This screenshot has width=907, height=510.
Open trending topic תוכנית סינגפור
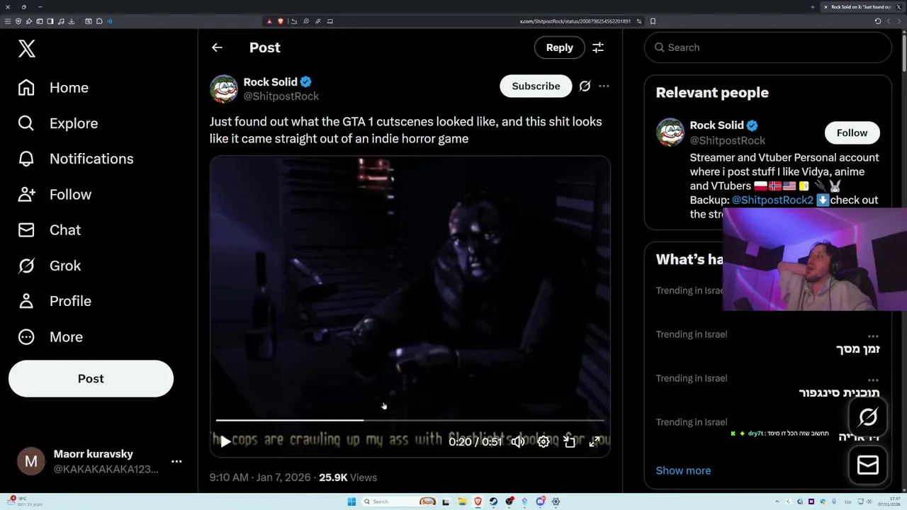[x=839, y=392]
